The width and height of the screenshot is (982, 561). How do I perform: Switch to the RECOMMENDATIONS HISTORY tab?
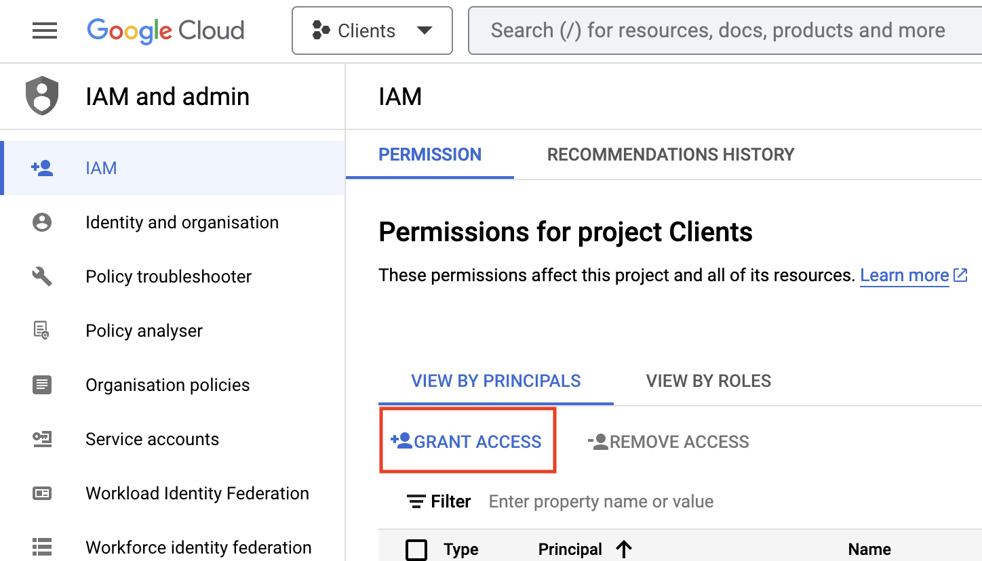pos(671,155)
